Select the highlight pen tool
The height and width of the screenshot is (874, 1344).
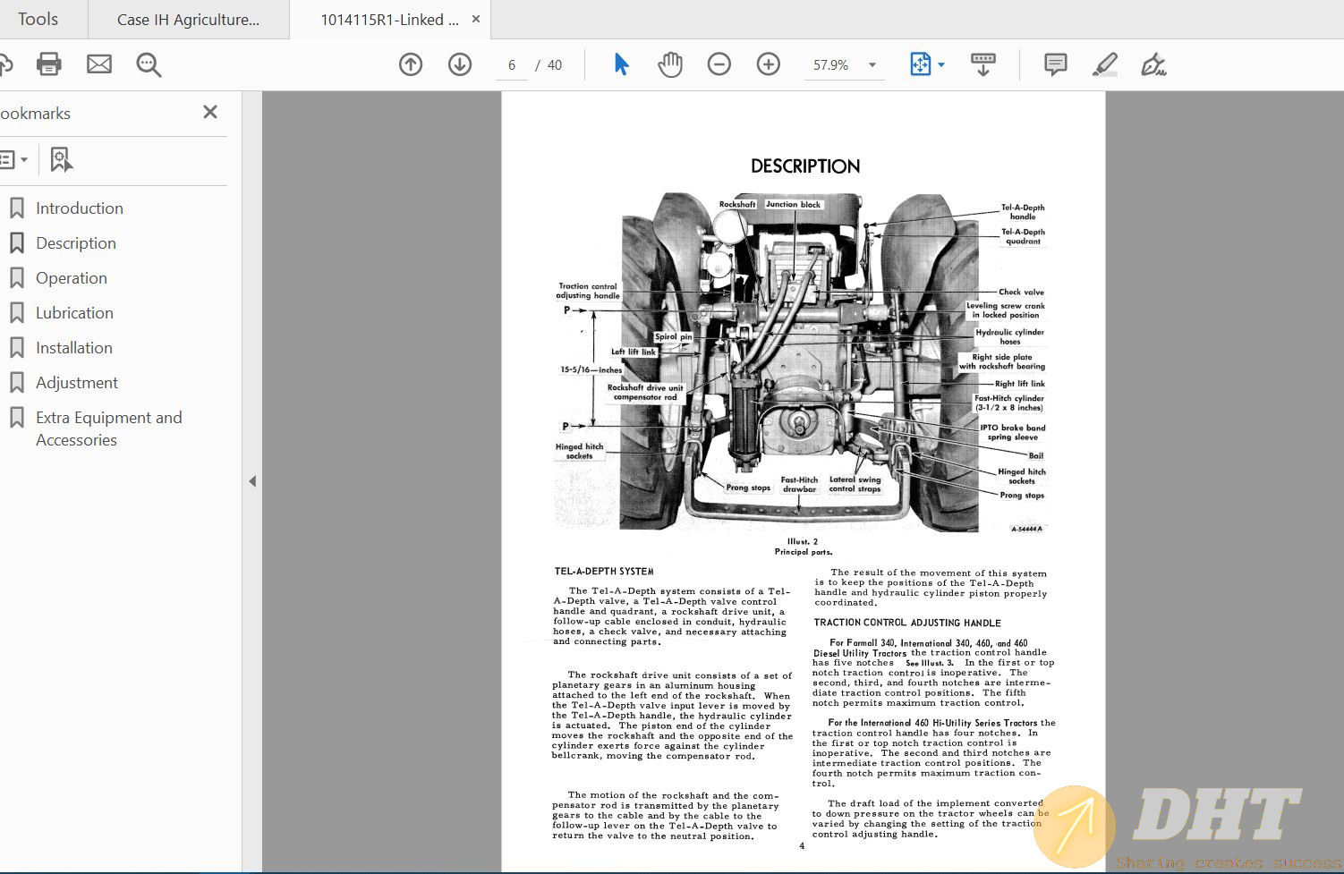pyautogui.click(x=1105, y=64)
